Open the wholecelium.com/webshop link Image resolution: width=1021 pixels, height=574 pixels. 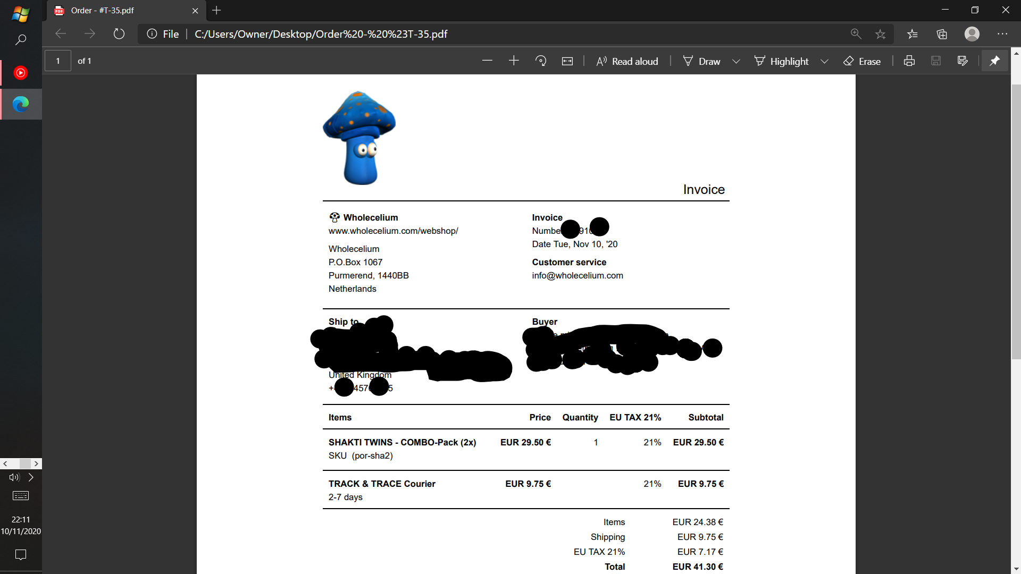click(x=393, y=231)
